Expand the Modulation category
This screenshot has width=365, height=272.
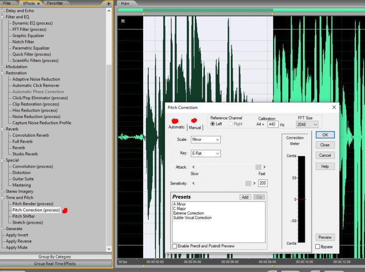2,67
